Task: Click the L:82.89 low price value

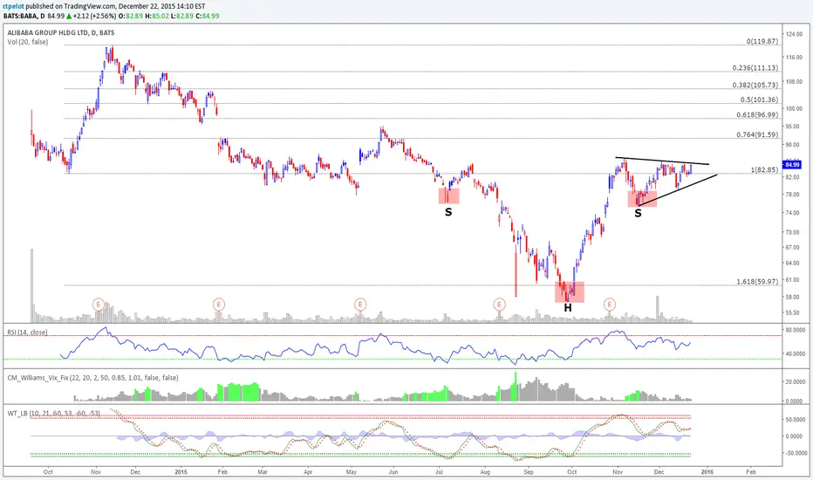Action: [x=181, y=16]
